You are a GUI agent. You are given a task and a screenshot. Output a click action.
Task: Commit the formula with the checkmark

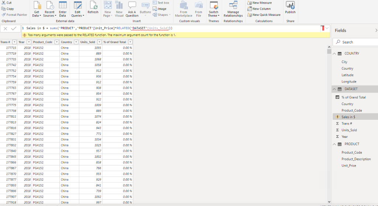(x=14, y=28)
